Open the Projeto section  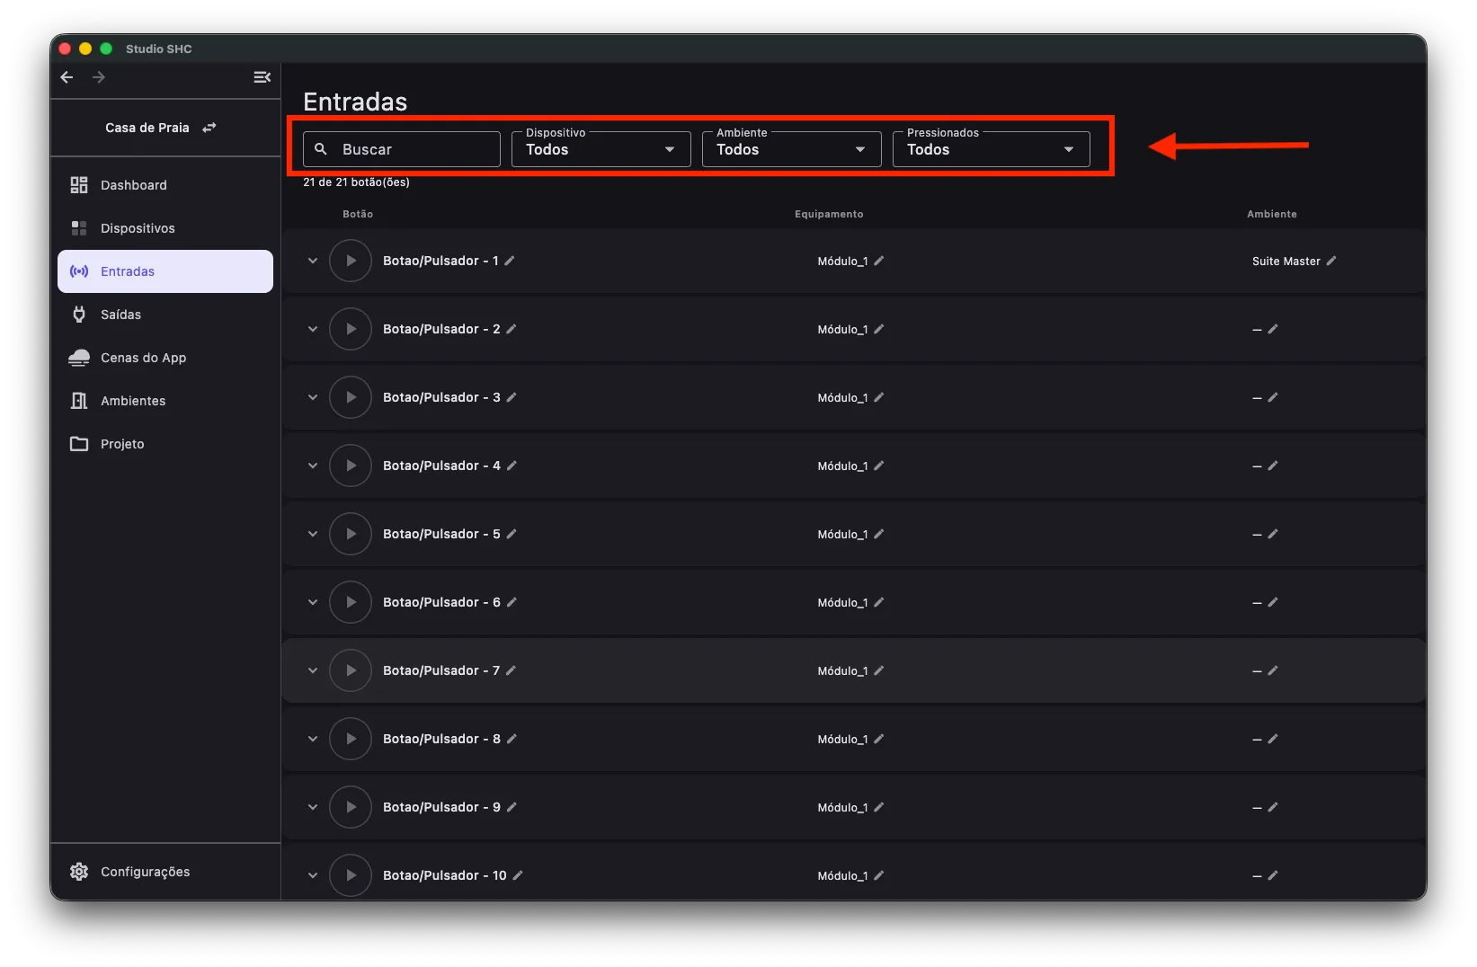click(x=165, y=444)
